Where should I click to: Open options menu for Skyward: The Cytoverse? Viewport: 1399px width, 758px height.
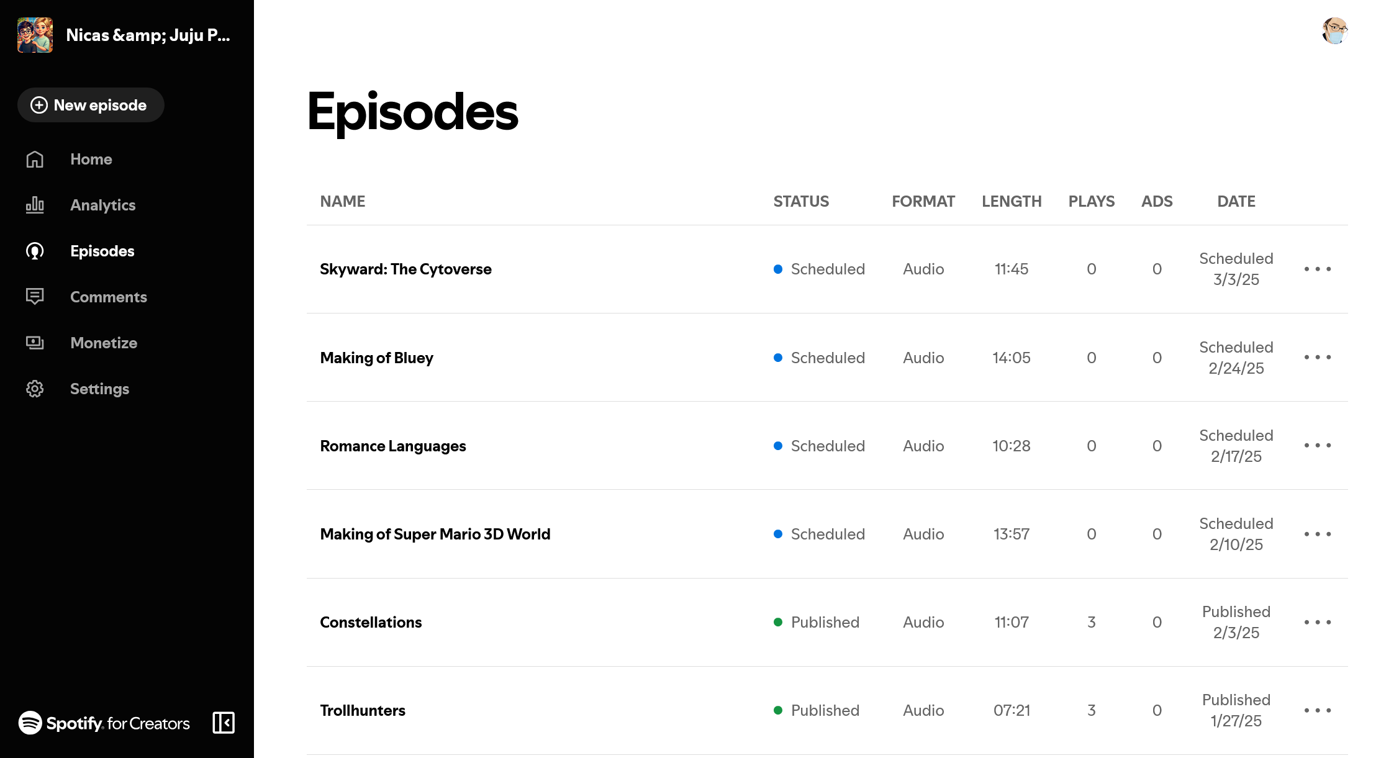pyautogui.click(x=1317, y=269)
